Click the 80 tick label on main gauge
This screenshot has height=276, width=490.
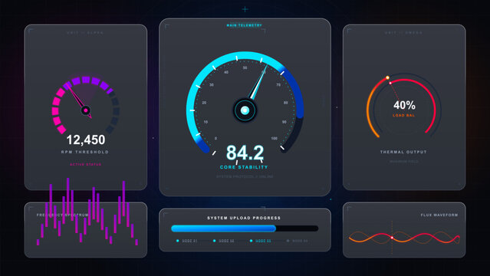pyautogui.click(x=285, y=103)
